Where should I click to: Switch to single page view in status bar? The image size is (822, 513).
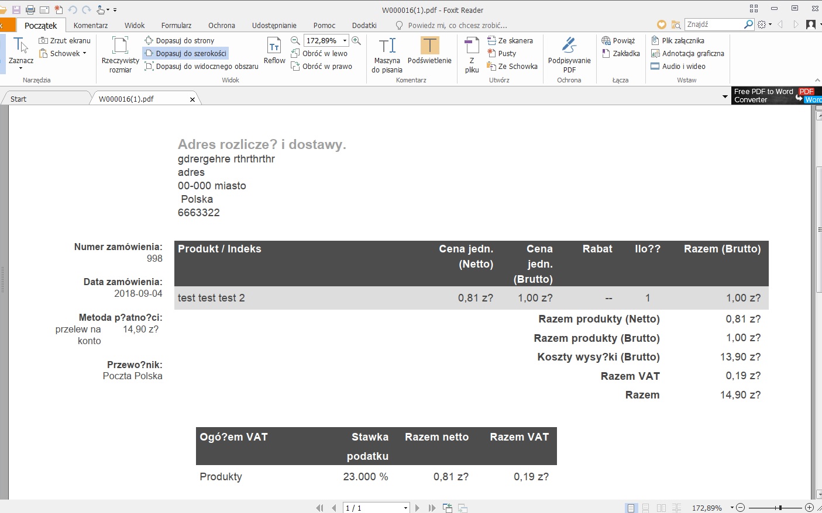point(631,508)
